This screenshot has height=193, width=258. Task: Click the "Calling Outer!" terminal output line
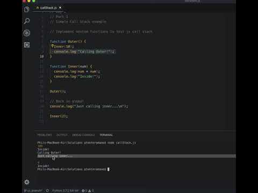click(x=49, y=153)
